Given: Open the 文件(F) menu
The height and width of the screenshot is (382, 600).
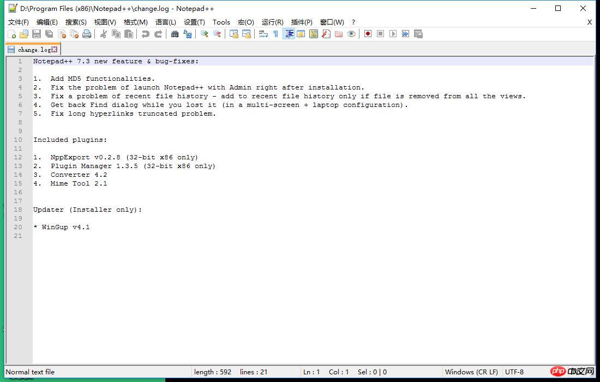Looking at the screenshot, I should [x=19, y=22].
